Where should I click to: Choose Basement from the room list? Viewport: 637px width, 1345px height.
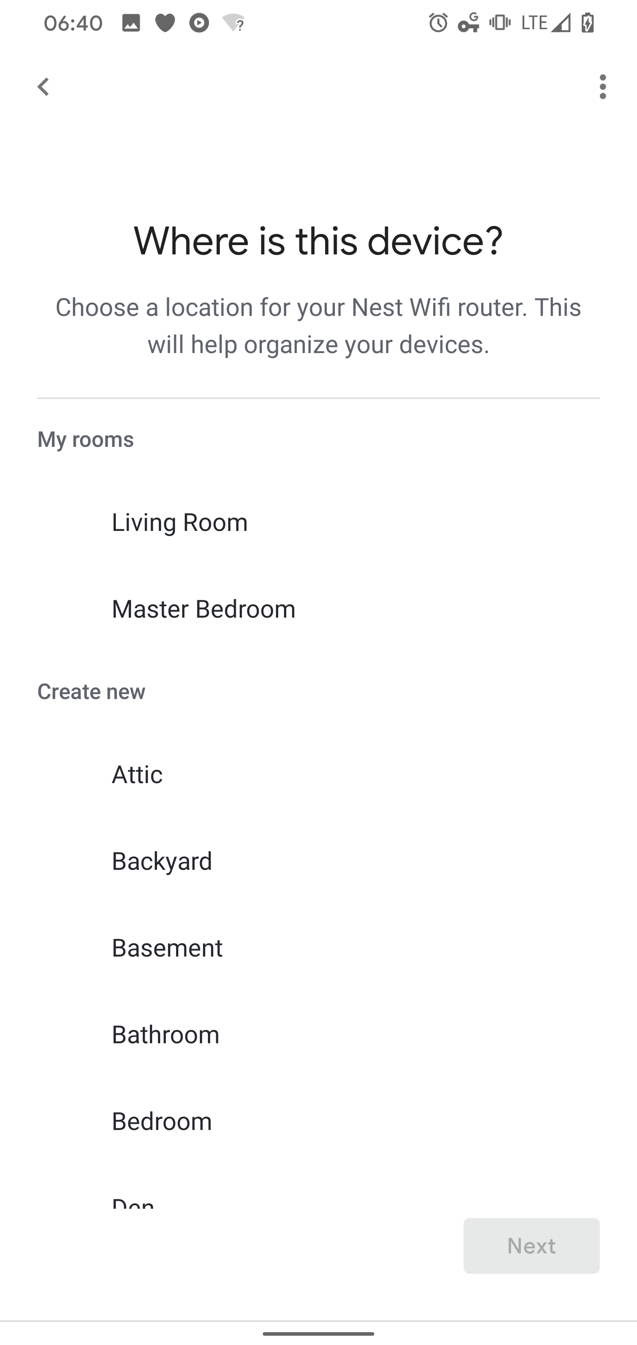point(167,948)
